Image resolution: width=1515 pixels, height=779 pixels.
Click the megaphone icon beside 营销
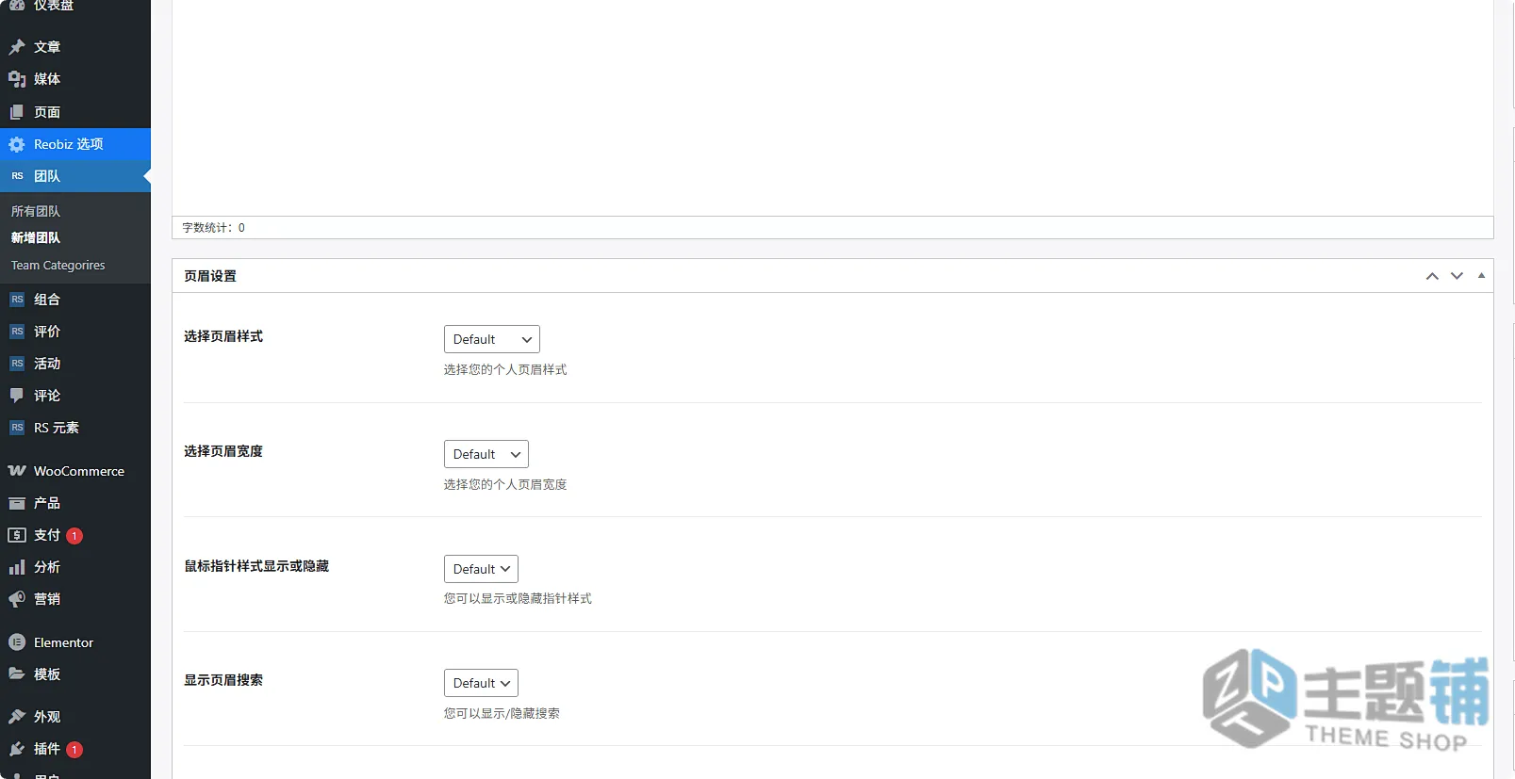click(17, 599)
